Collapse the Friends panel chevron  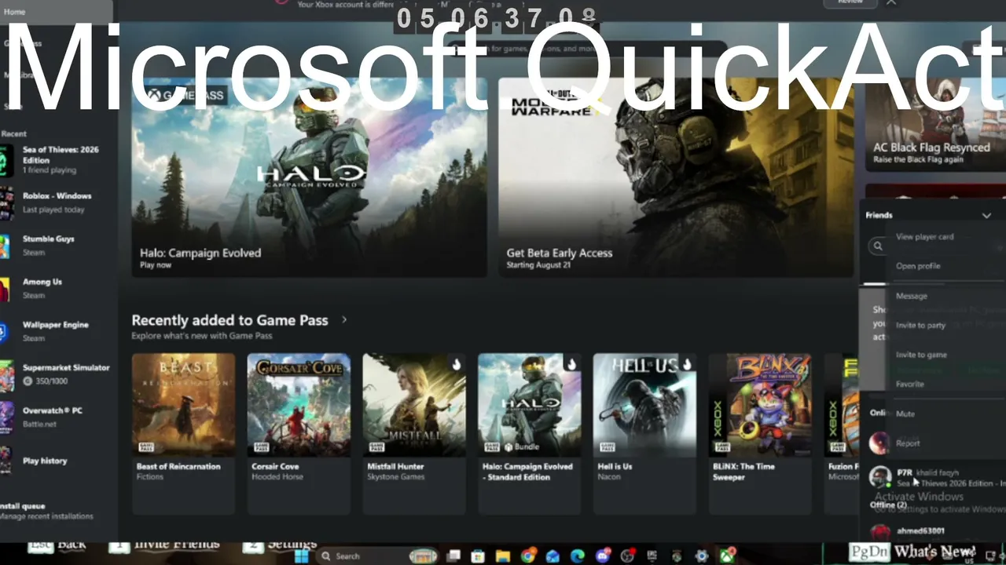coord(986,215)
